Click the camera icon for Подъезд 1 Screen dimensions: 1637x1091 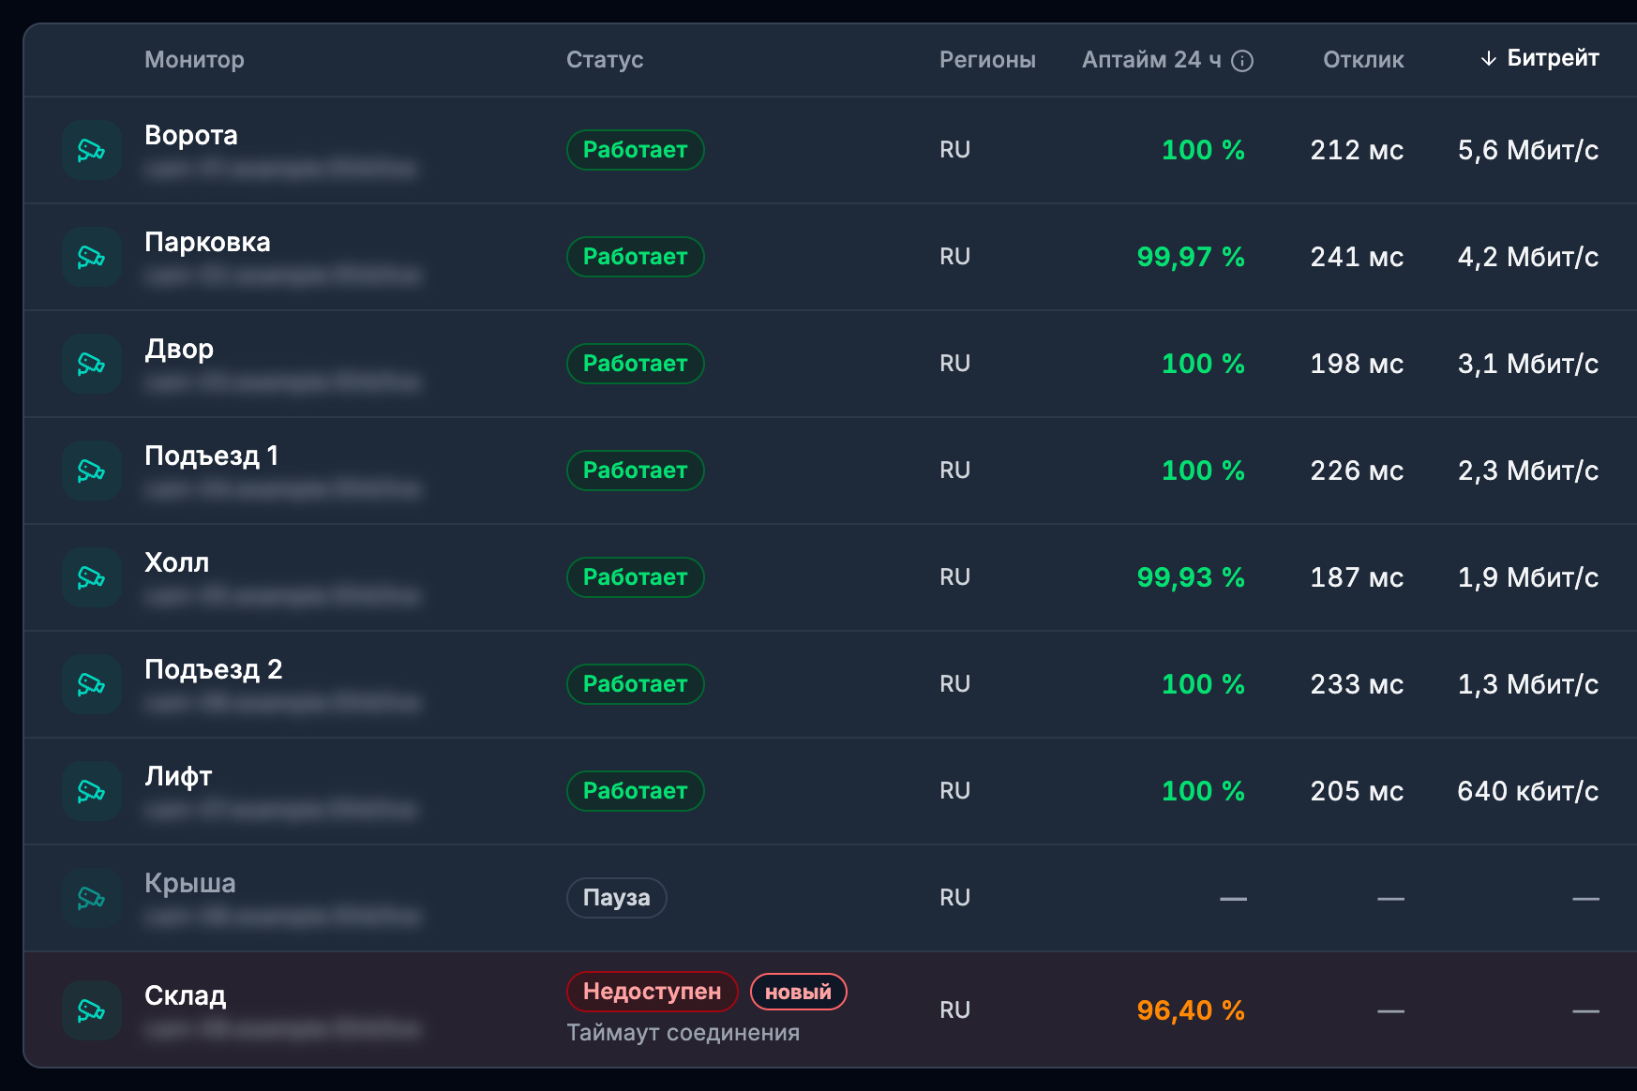(92, 471)
